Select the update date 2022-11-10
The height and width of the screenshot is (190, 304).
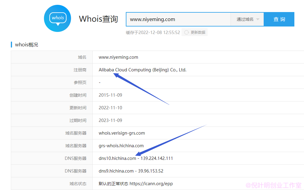110,107
